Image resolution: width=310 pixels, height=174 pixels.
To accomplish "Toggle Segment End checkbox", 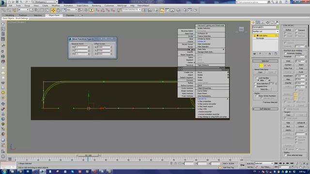I will [x=255, y=86].
